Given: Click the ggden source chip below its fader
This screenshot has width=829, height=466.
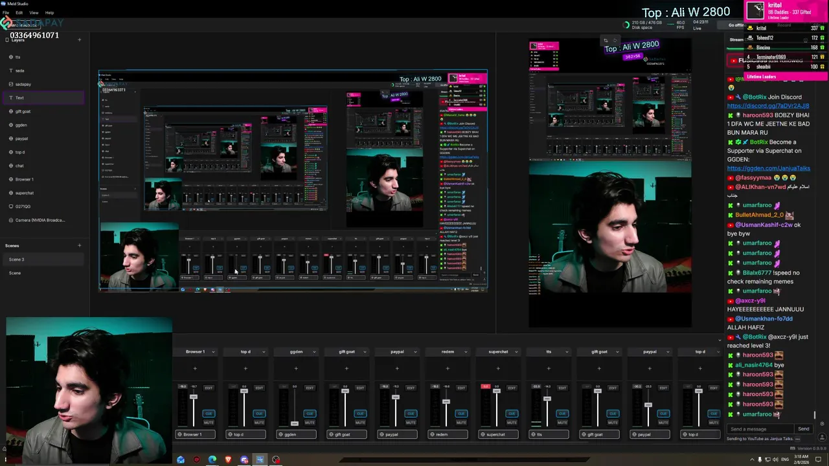Looking at the screenshot, I should pos(296,434).
